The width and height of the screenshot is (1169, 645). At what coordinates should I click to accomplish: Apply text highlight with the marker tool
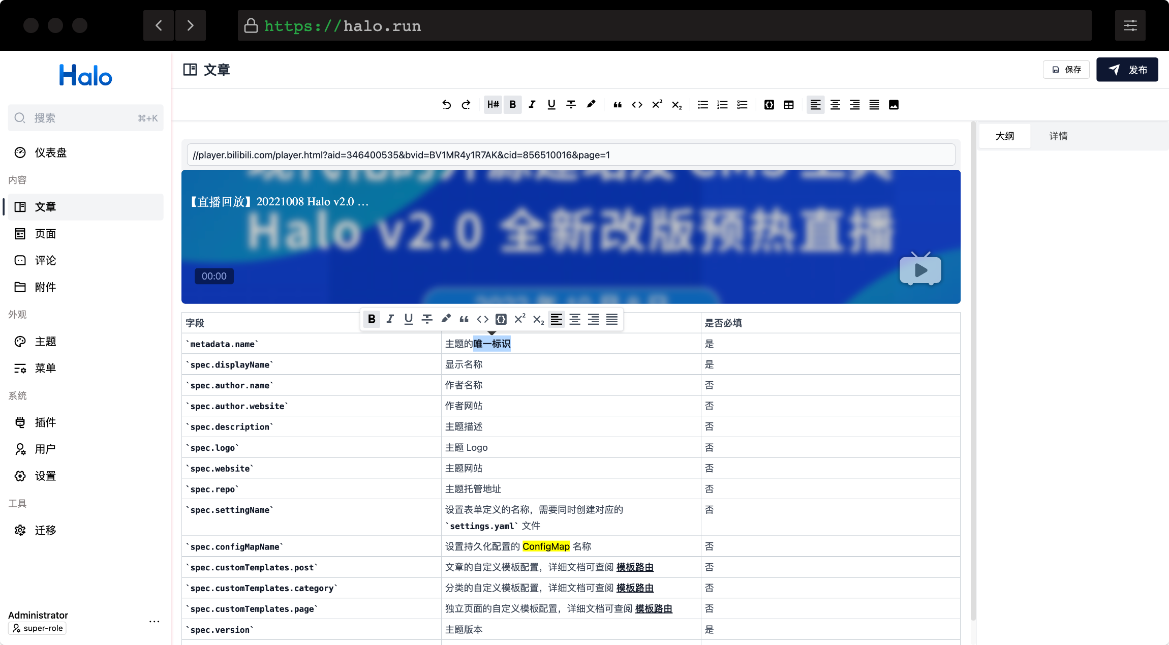(591, 105)
